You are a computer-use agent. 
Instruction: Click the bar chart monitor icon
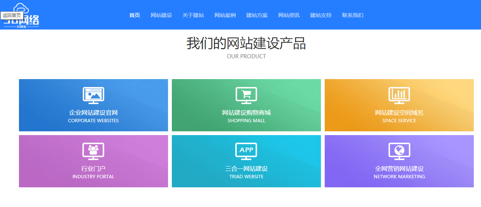(399, 95)
